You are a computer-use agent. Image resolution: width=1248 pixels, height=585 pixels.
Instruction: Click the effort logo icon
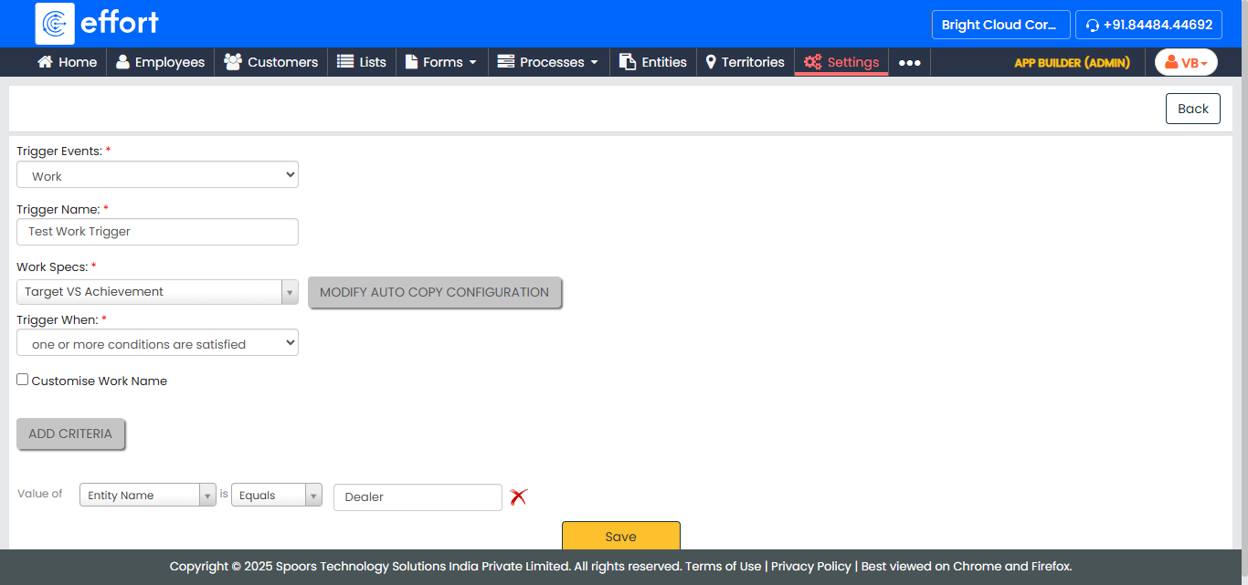tap(55, 24)
